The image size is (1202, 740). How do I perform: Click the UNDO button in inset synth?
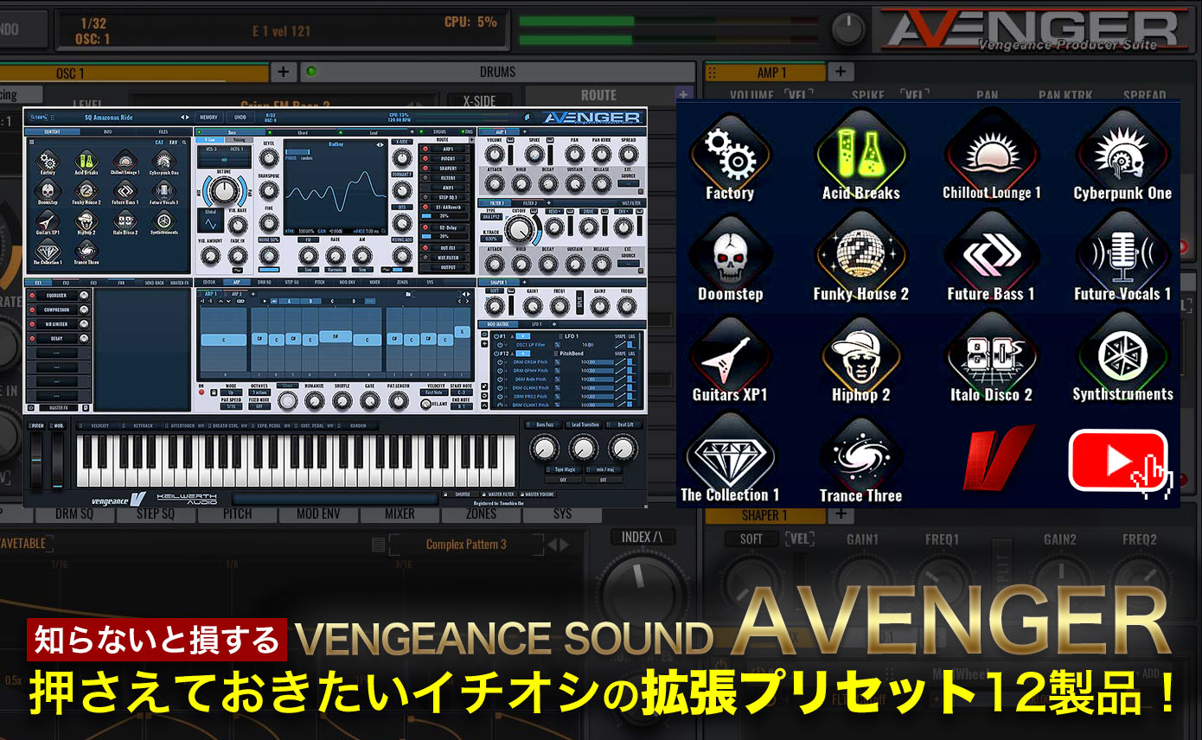[240, 117]
